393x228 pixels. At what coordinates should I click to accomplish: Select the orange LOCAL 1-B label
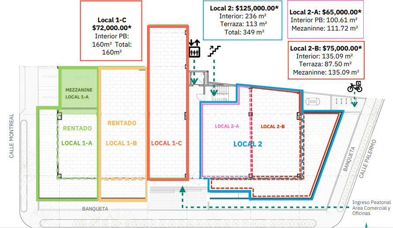[x=122, y=143]
